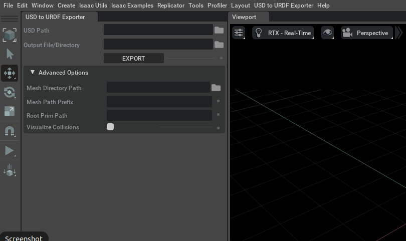The image size is (406, 241).
Task: Open the Profiler menu
Action: pos(217,6)
